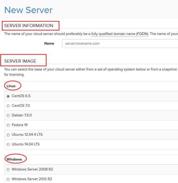The image size is (178, 183).
Task: Click the Name field label
Action: (49, 43)
